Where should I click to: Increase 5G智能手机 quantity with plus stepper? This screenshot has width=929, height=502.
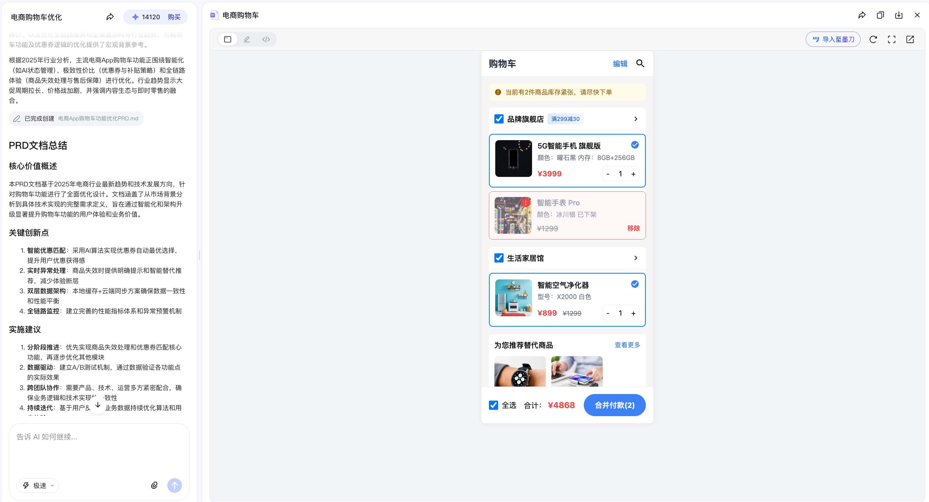[x=633, y=174]
